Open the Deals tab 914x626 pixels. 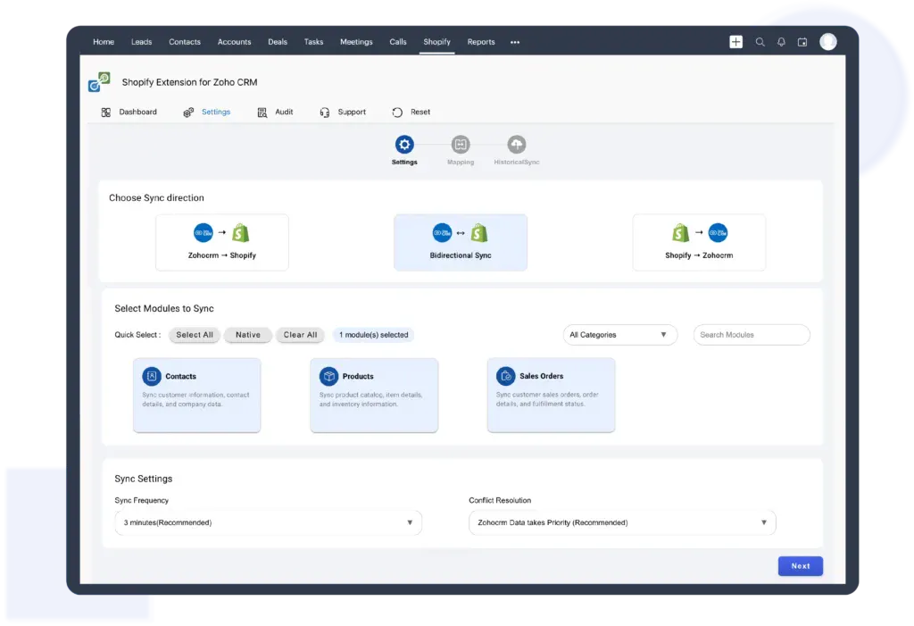coord(278,42)
